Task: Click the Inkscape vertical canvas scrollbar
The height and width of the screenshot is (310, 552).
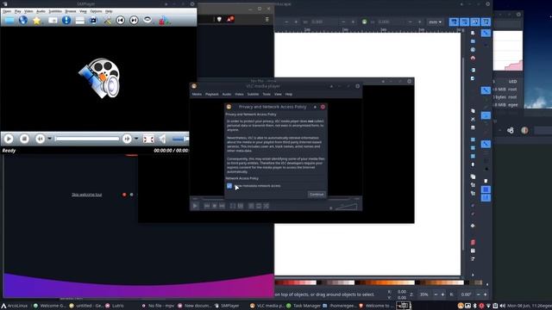Action: point(464,153)
